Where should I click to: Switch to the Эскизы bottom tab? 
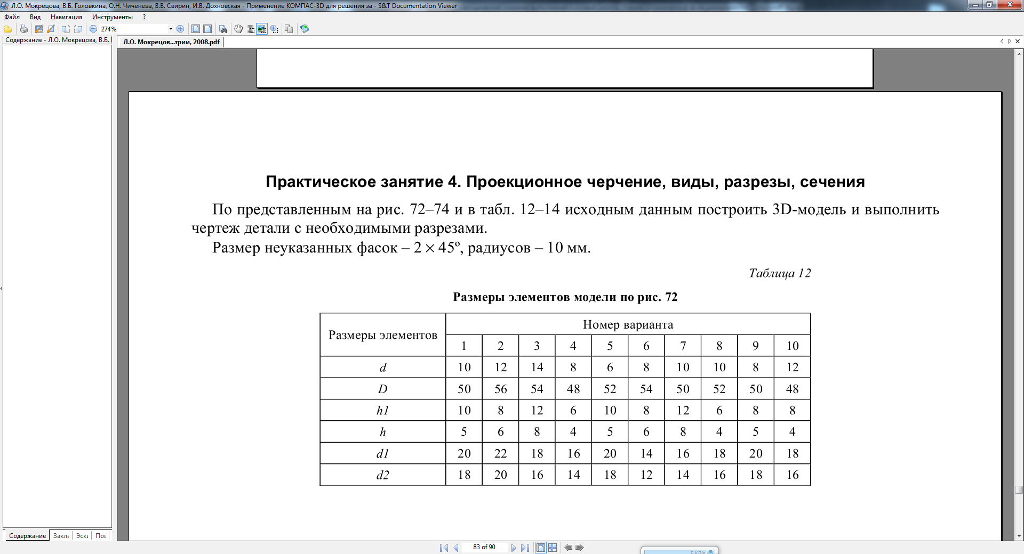point(82,535)
